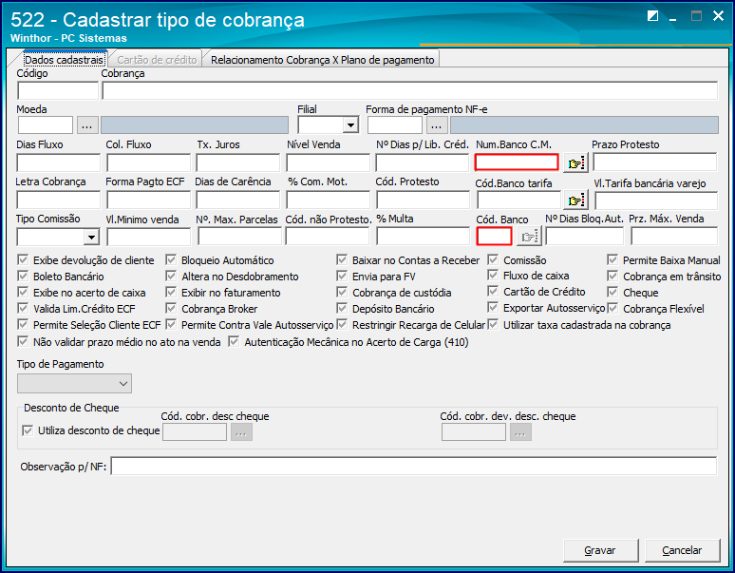Click the Nível Venda field

click(329, 163)
